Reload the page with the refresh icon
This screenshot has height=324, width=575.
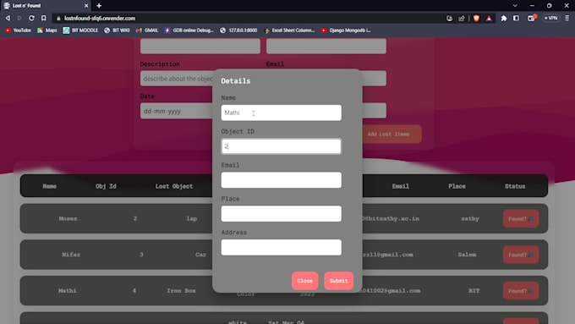[x=31, y=18]
